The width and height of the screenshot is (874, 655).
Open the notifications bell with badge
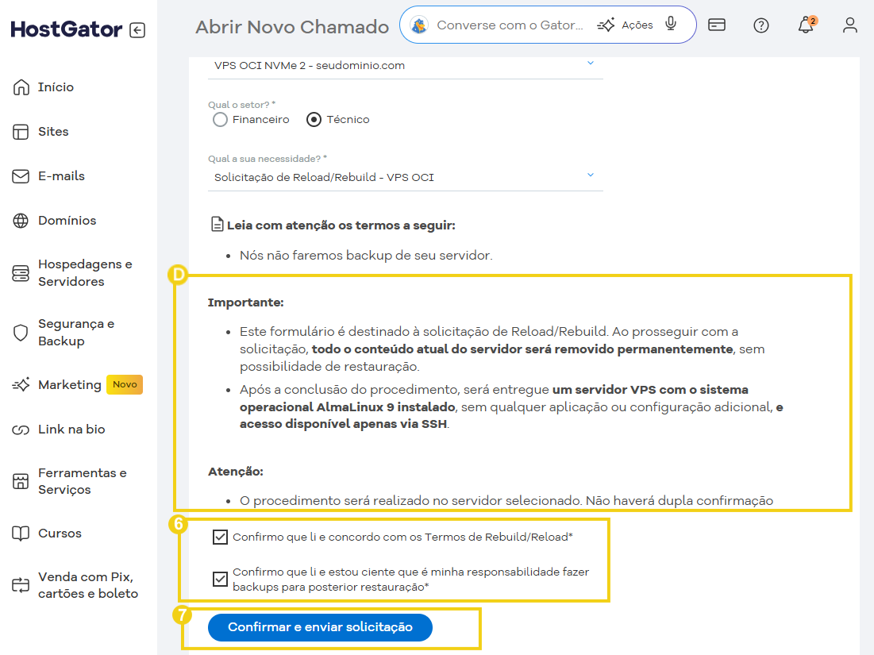[x=806, y=25]
